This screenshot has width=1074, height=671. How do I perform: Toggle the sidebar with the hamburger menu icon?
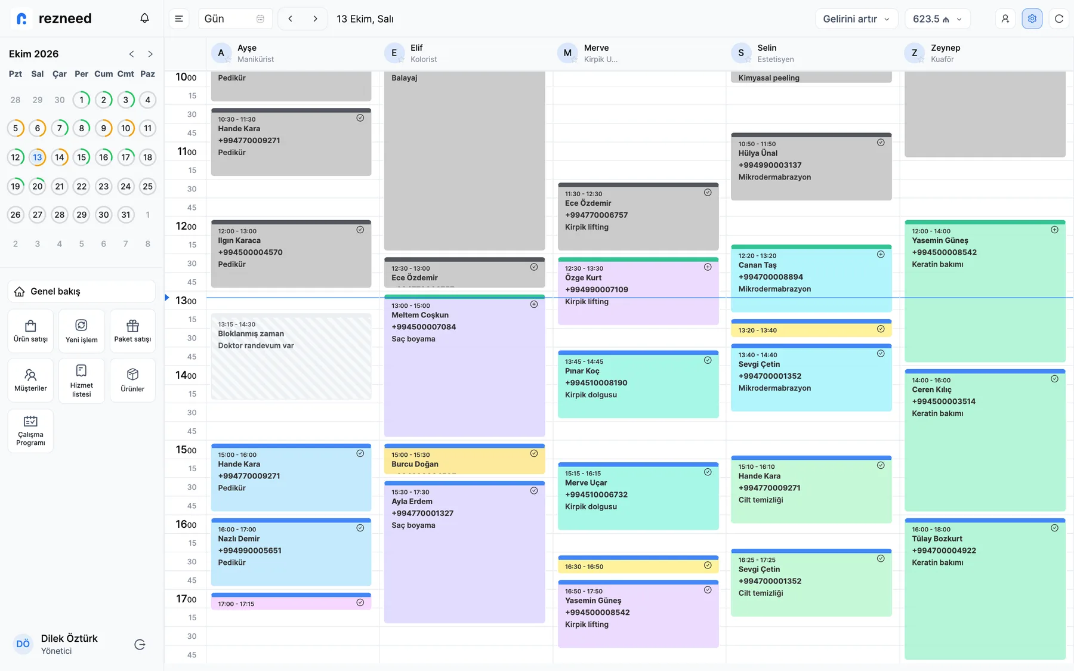click(x=179, y=18)
